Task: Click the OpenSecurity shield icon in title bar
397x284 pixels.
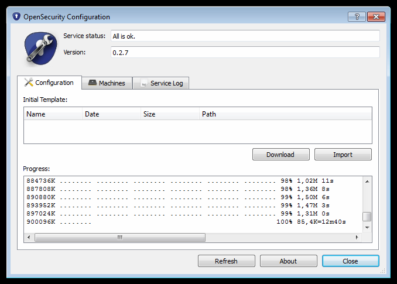Action: (x=16, y=17)
